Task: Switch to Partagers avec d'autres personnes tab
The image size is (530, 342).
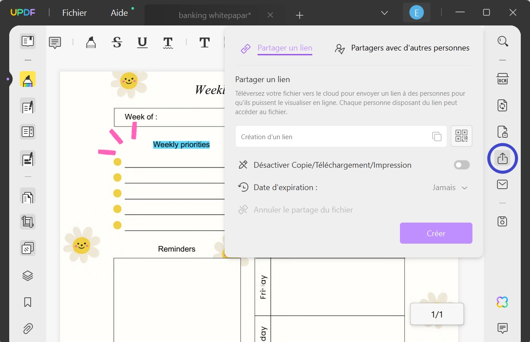Action: tap(402, 48)
